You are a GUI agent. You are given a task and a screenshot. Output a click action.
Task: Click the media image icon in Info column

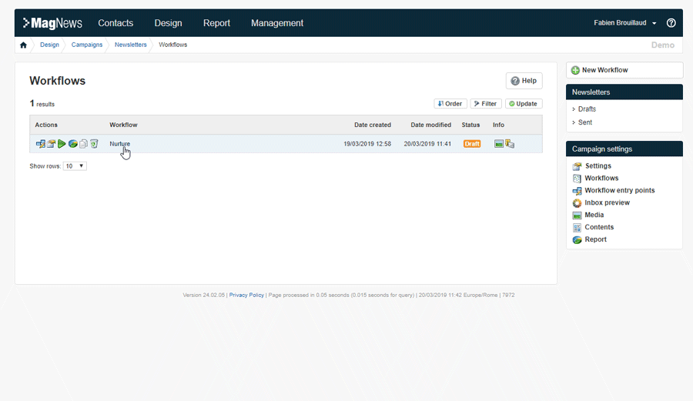click(498, 144)
